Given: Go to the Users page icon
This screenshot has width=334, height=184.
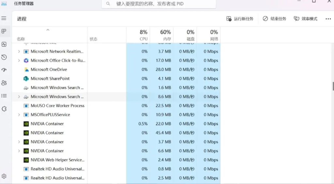Looking at the screenshot, I should (4, 83).
